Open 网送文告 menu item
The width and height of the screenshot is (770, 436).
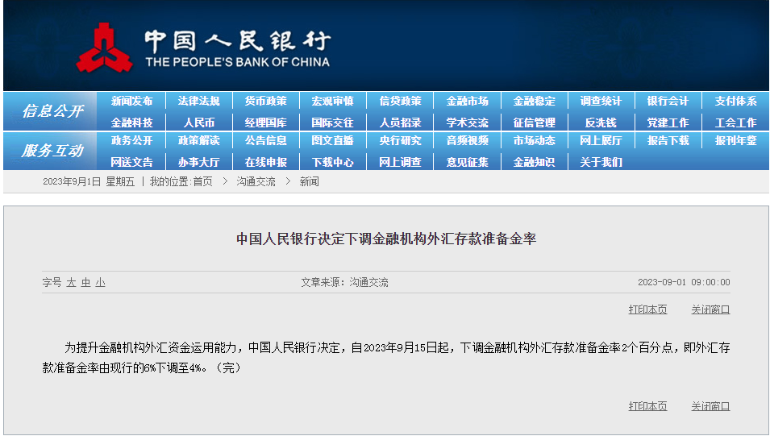click(131, 163)
